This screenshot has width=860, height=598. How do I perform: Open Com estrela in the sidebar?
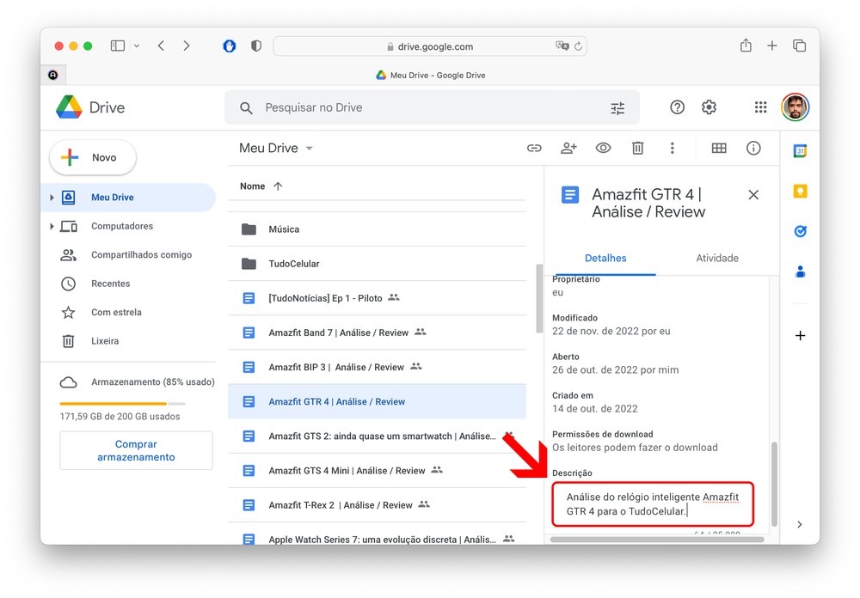tap(116, 313)
